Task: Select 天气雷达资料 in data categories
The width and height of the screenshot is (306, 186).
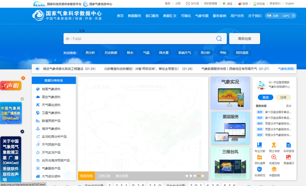Action: tap(51, 105)
